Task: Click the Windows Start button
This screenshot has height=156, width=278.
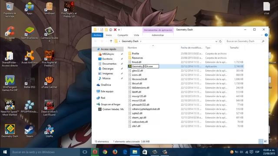Action: pyautogui.click(x=5, y=152)
